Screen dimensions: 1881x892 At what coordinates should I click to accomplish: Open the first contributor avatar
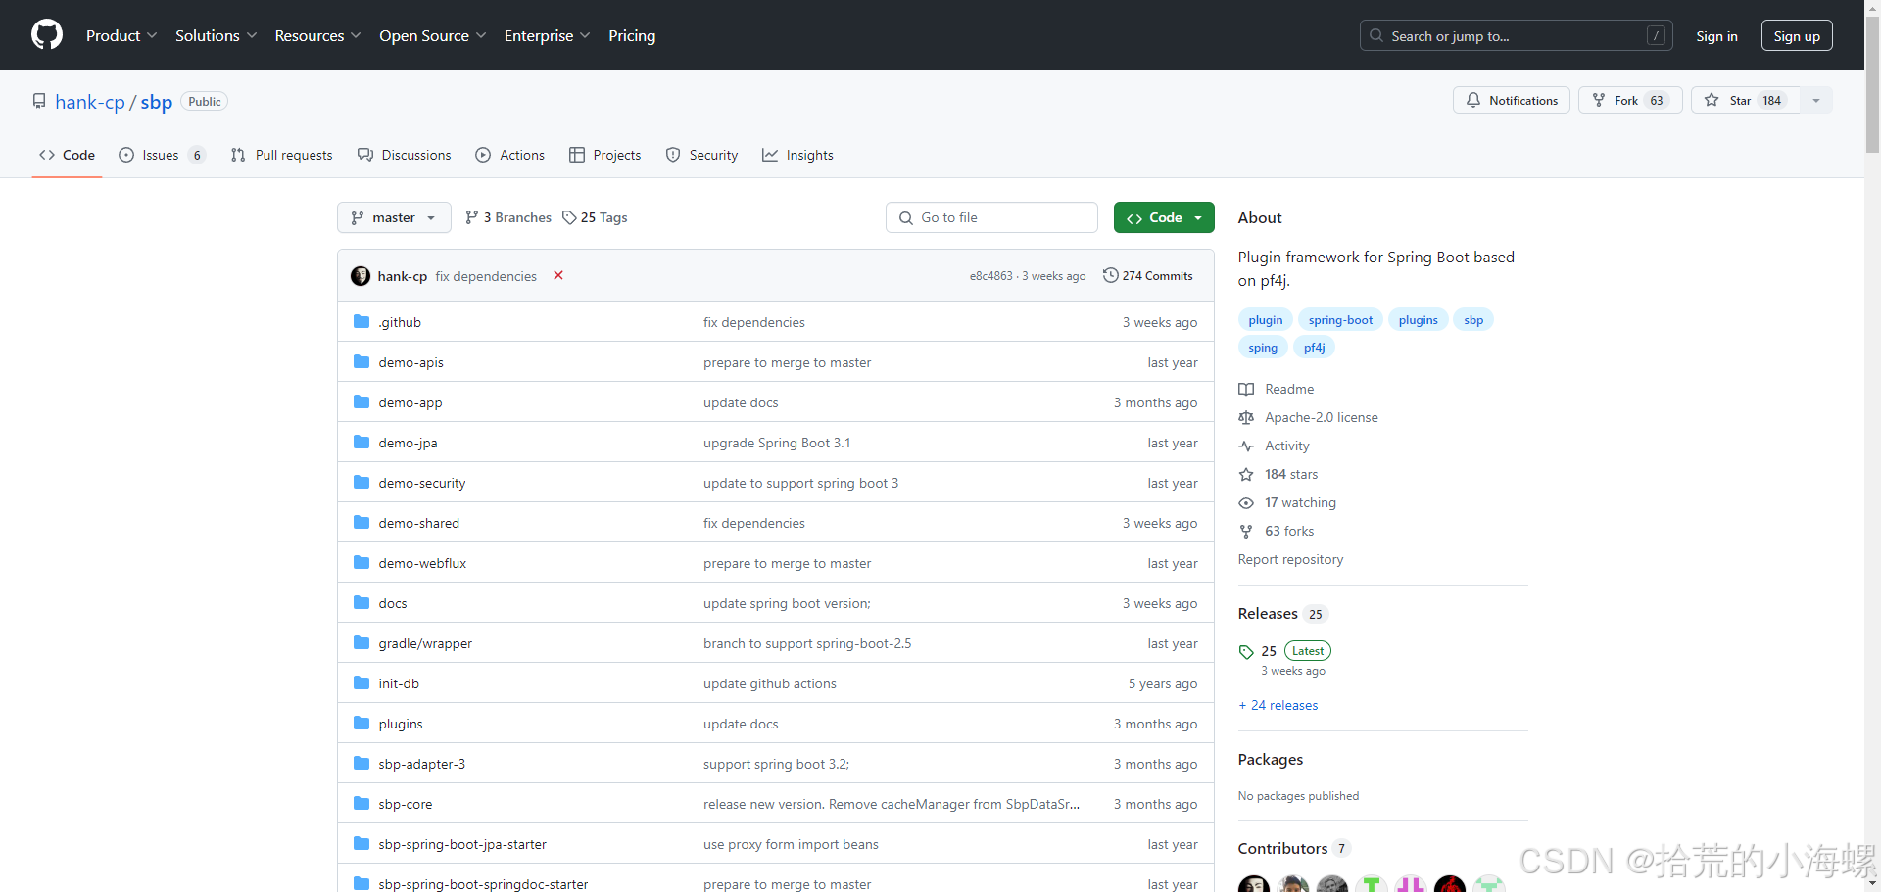tap(1254, 884)
